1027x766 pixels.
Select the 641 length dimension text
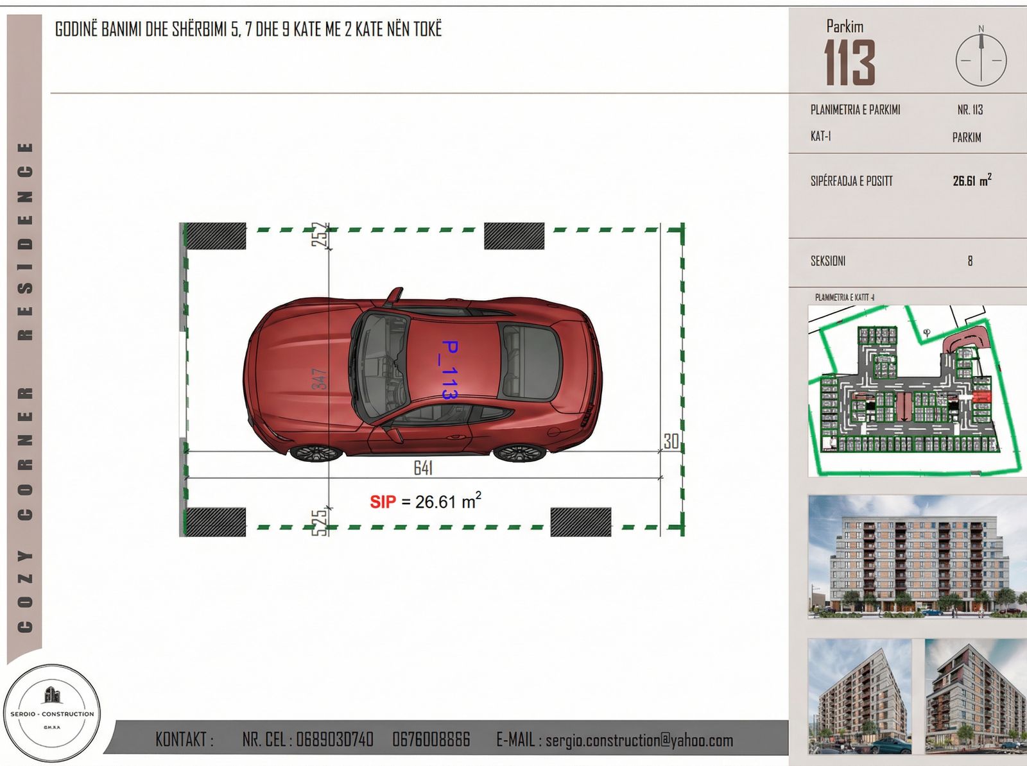[423, 468]
